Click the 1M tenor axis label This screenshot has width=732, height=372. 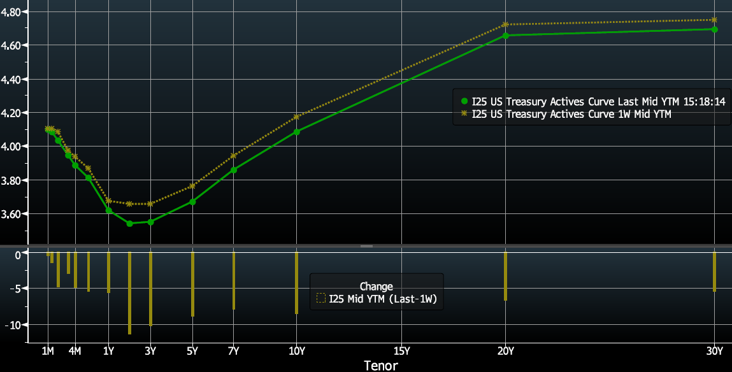coord(47,351)
